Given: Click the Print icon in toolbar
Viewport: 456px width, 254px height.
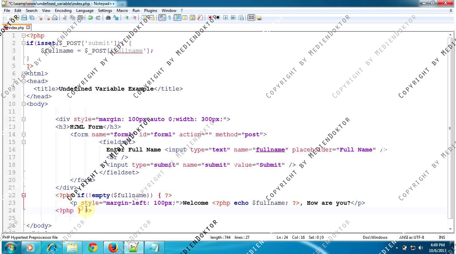Looking at the screenshot, I should (55, 18).
